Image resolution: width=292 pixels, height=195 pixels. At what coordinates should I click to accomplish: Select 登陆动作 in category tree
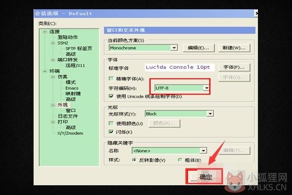(x=68, y=38)
